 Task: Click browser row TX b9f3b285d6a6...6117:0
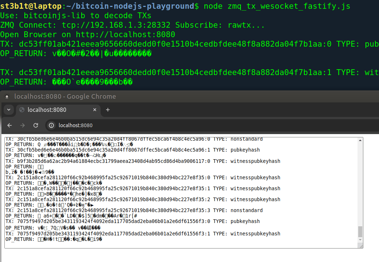143,161
